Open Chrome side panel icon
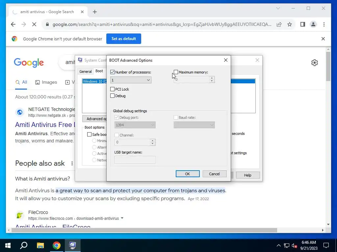 pos(303,24)
